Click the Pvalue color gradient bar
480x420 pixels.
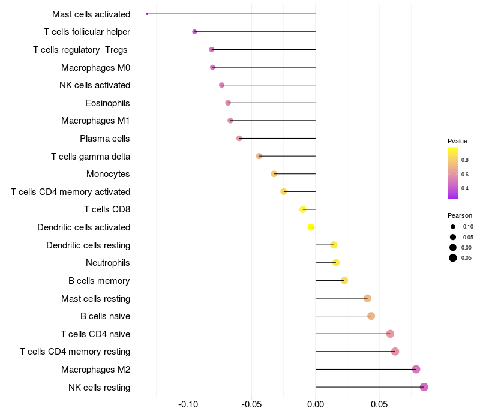(x=453, y=173)
